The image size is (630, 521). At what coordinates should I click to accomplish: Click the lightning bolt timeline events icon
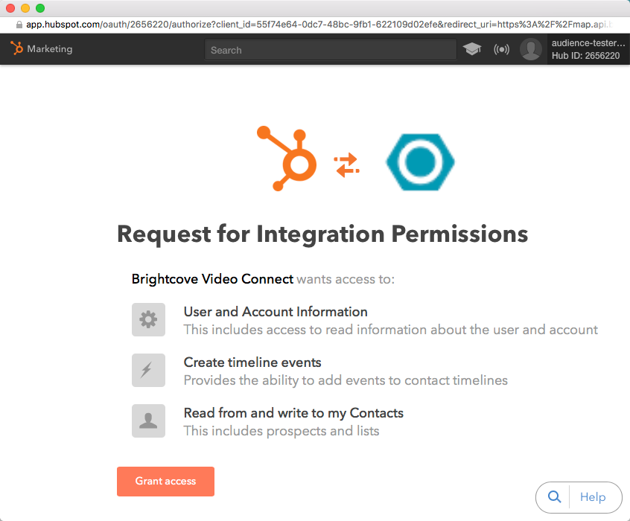click(x=148, y=370)
